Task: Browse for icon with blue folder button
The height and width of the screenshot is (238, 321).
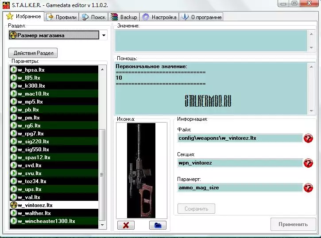Action: 158,225
